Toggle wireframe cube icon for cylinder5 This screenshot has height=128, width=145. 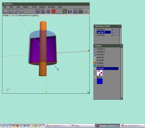118,32
